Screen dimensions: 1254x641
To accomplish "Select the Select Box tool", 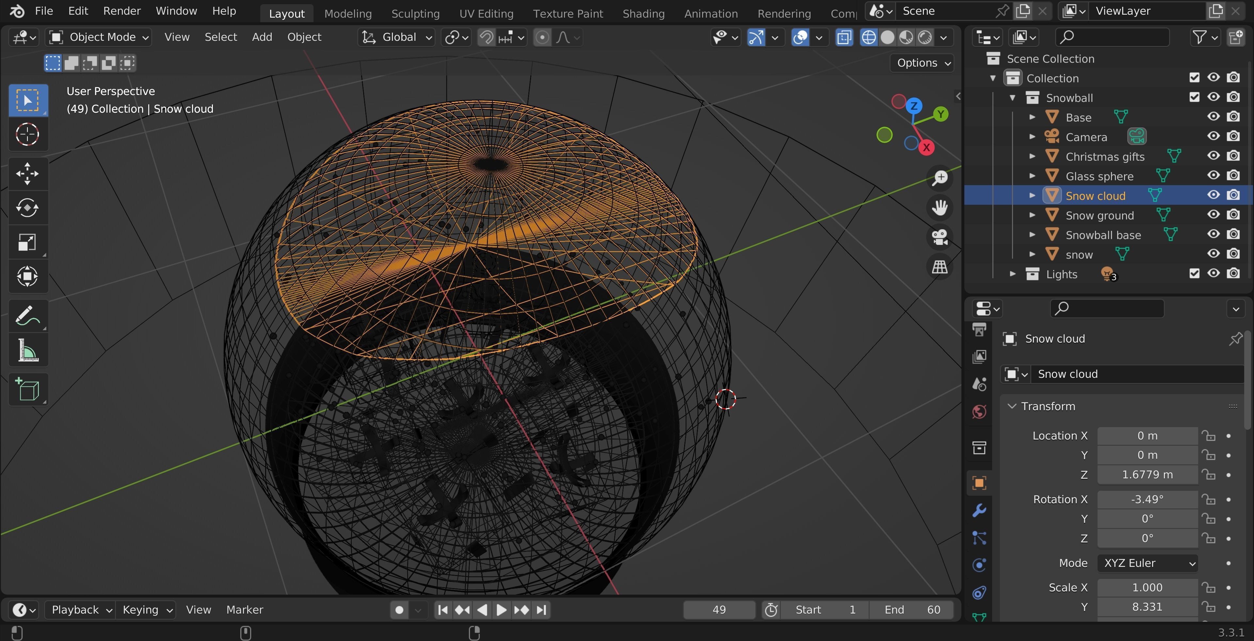I will tap(28, 100).
